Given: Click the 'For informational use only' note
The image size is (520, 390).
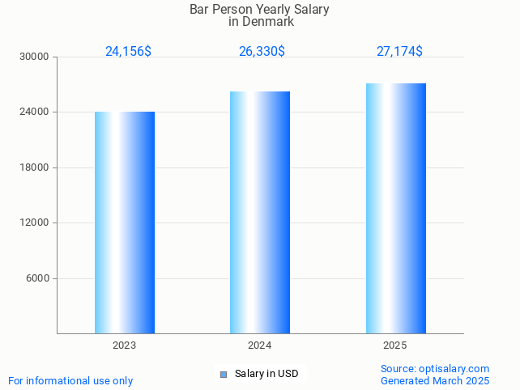Looking at the screenshot, I should click(x=70, y=380).
